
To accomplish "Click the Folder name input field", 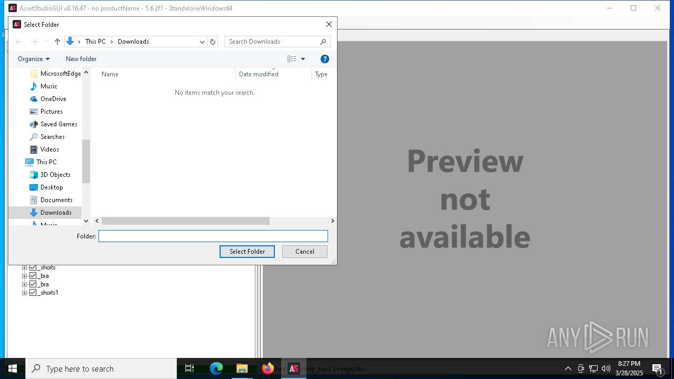I will pos(213,236).
